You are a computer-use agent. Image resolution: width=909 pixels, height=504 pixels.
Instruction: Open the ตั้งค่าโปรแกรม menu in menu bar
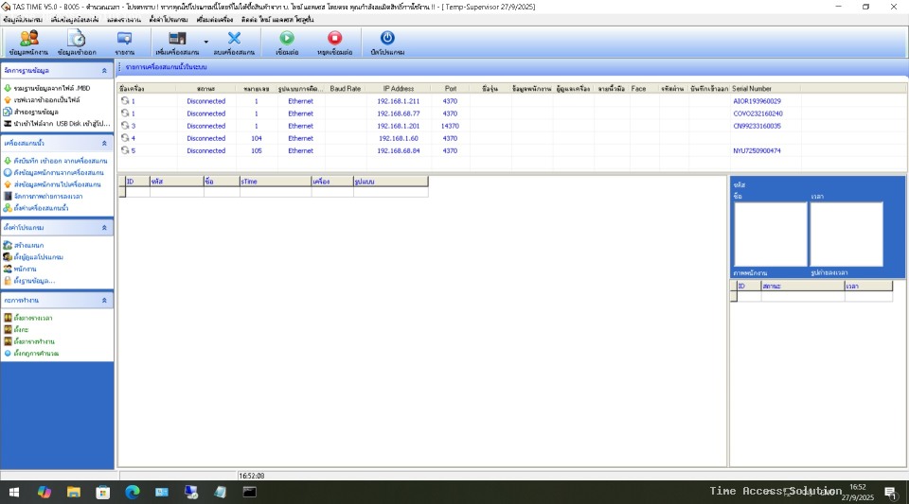point(168,19)
